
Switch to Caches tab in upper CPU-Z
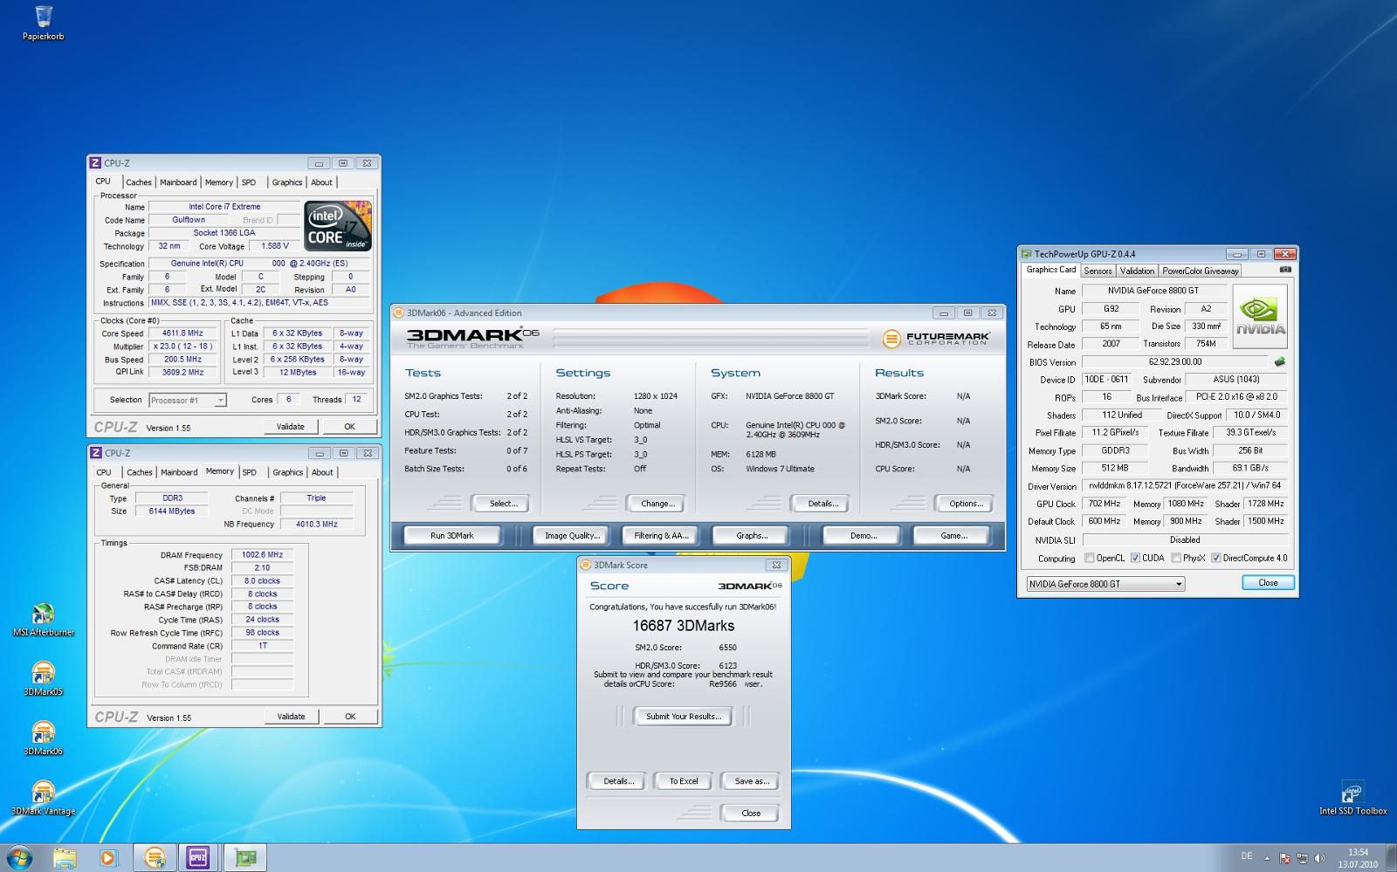click(139, 182)
